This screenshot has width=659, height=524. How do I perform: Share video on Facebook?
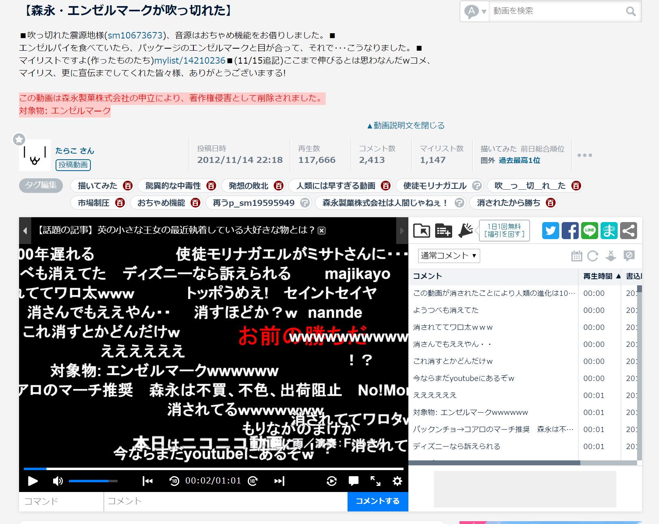tap(570, 231)
